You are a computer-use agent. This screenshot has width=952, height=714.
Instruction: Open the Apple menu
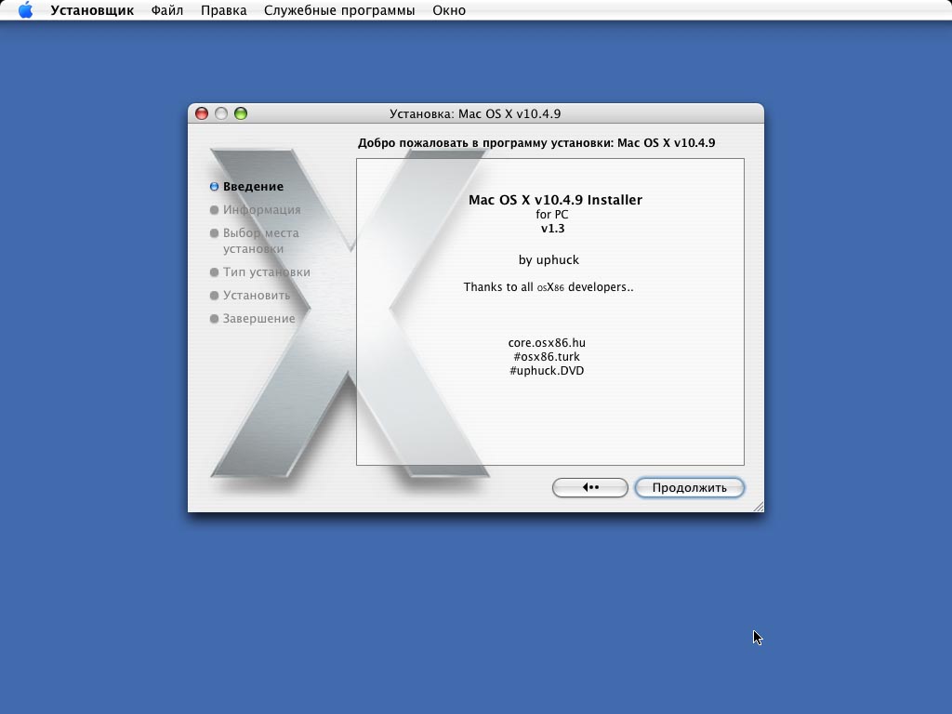pos(25,10)
